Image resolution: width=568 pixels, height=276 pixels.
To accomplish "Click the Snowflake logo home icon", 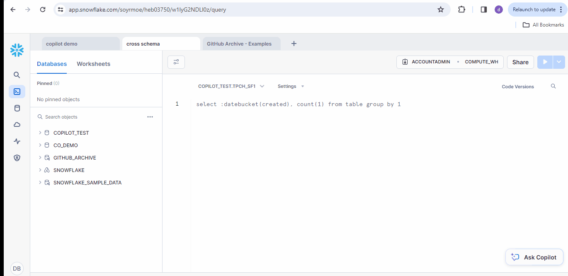I will click(17, 50).
